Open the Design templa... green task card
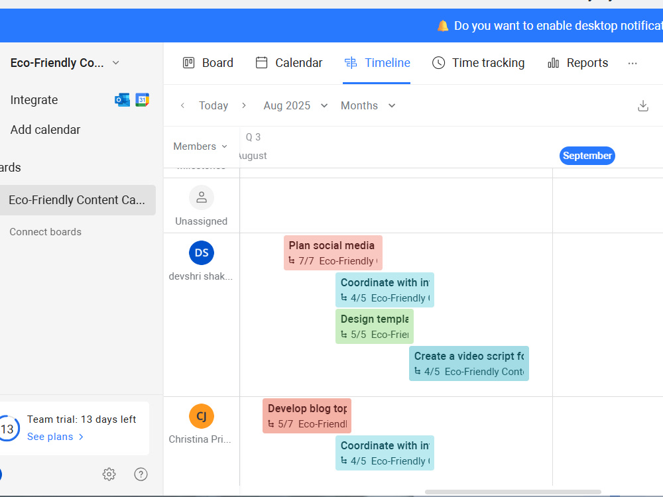The height and width of the screenshot is (497, 663). pyautogui.click(x=374, y=326)
